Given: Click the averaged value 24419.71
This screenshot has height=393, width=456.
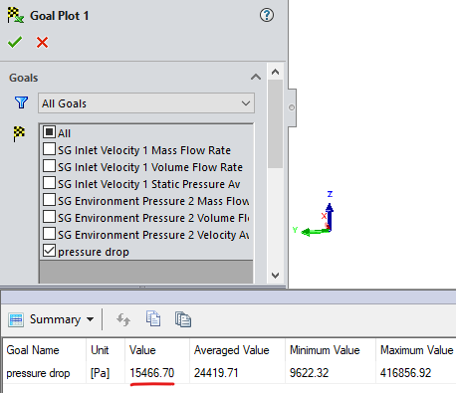Looking at the screenshot, I should click(x=216, y=373).
